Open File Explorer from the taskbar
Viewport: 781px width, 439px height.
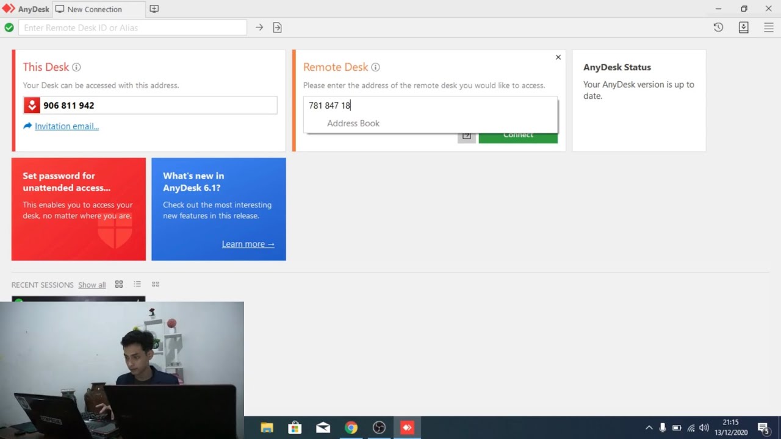[x=267, y=427]
